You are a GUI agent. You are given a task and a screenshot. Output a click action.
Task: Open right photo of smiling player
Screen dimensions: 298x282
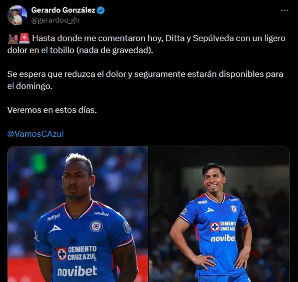coord(219,214)
